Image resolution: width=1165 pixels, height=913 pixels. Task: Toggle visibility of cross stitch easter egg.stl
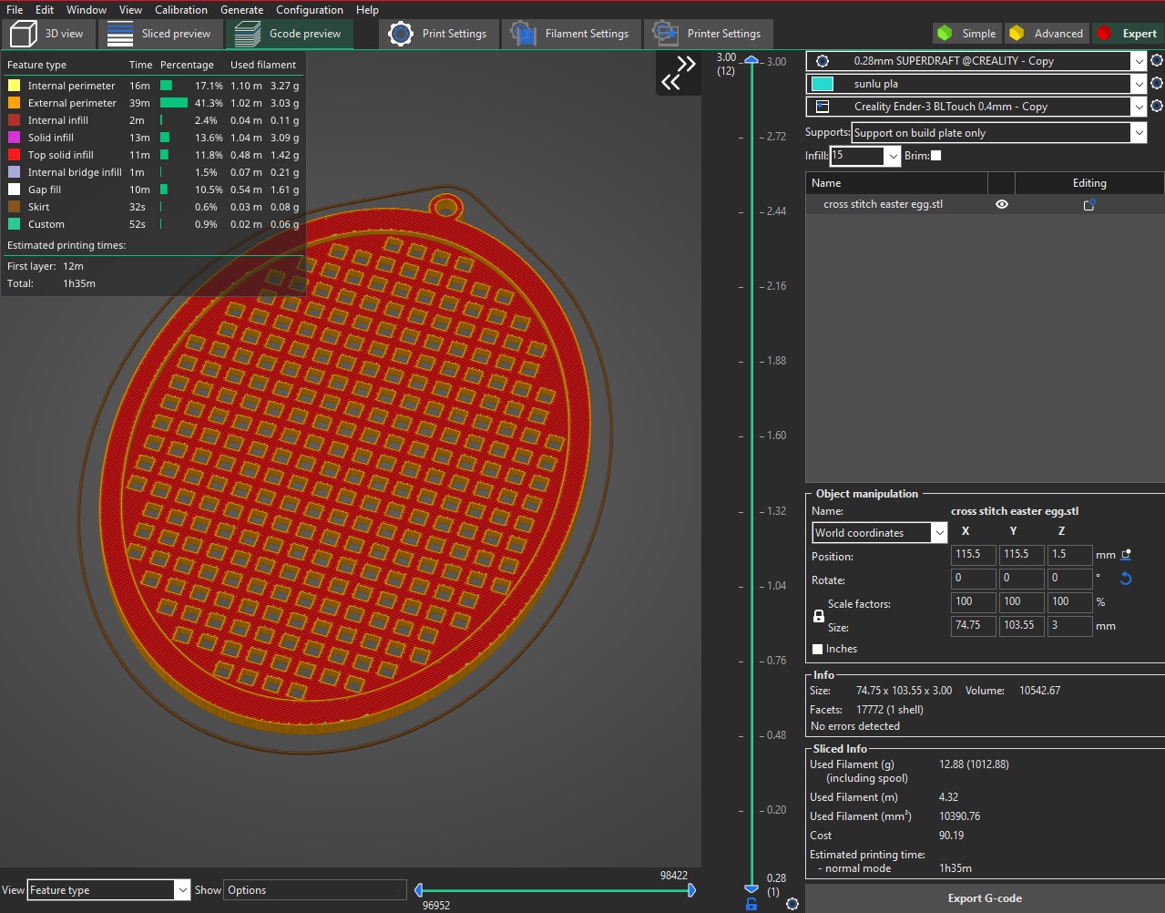pos(1002,205)
